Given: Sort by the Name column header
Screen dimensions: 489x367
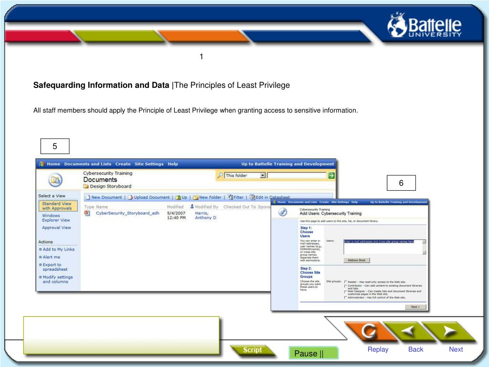Looking at the screenshot, I should pos(102,206).
